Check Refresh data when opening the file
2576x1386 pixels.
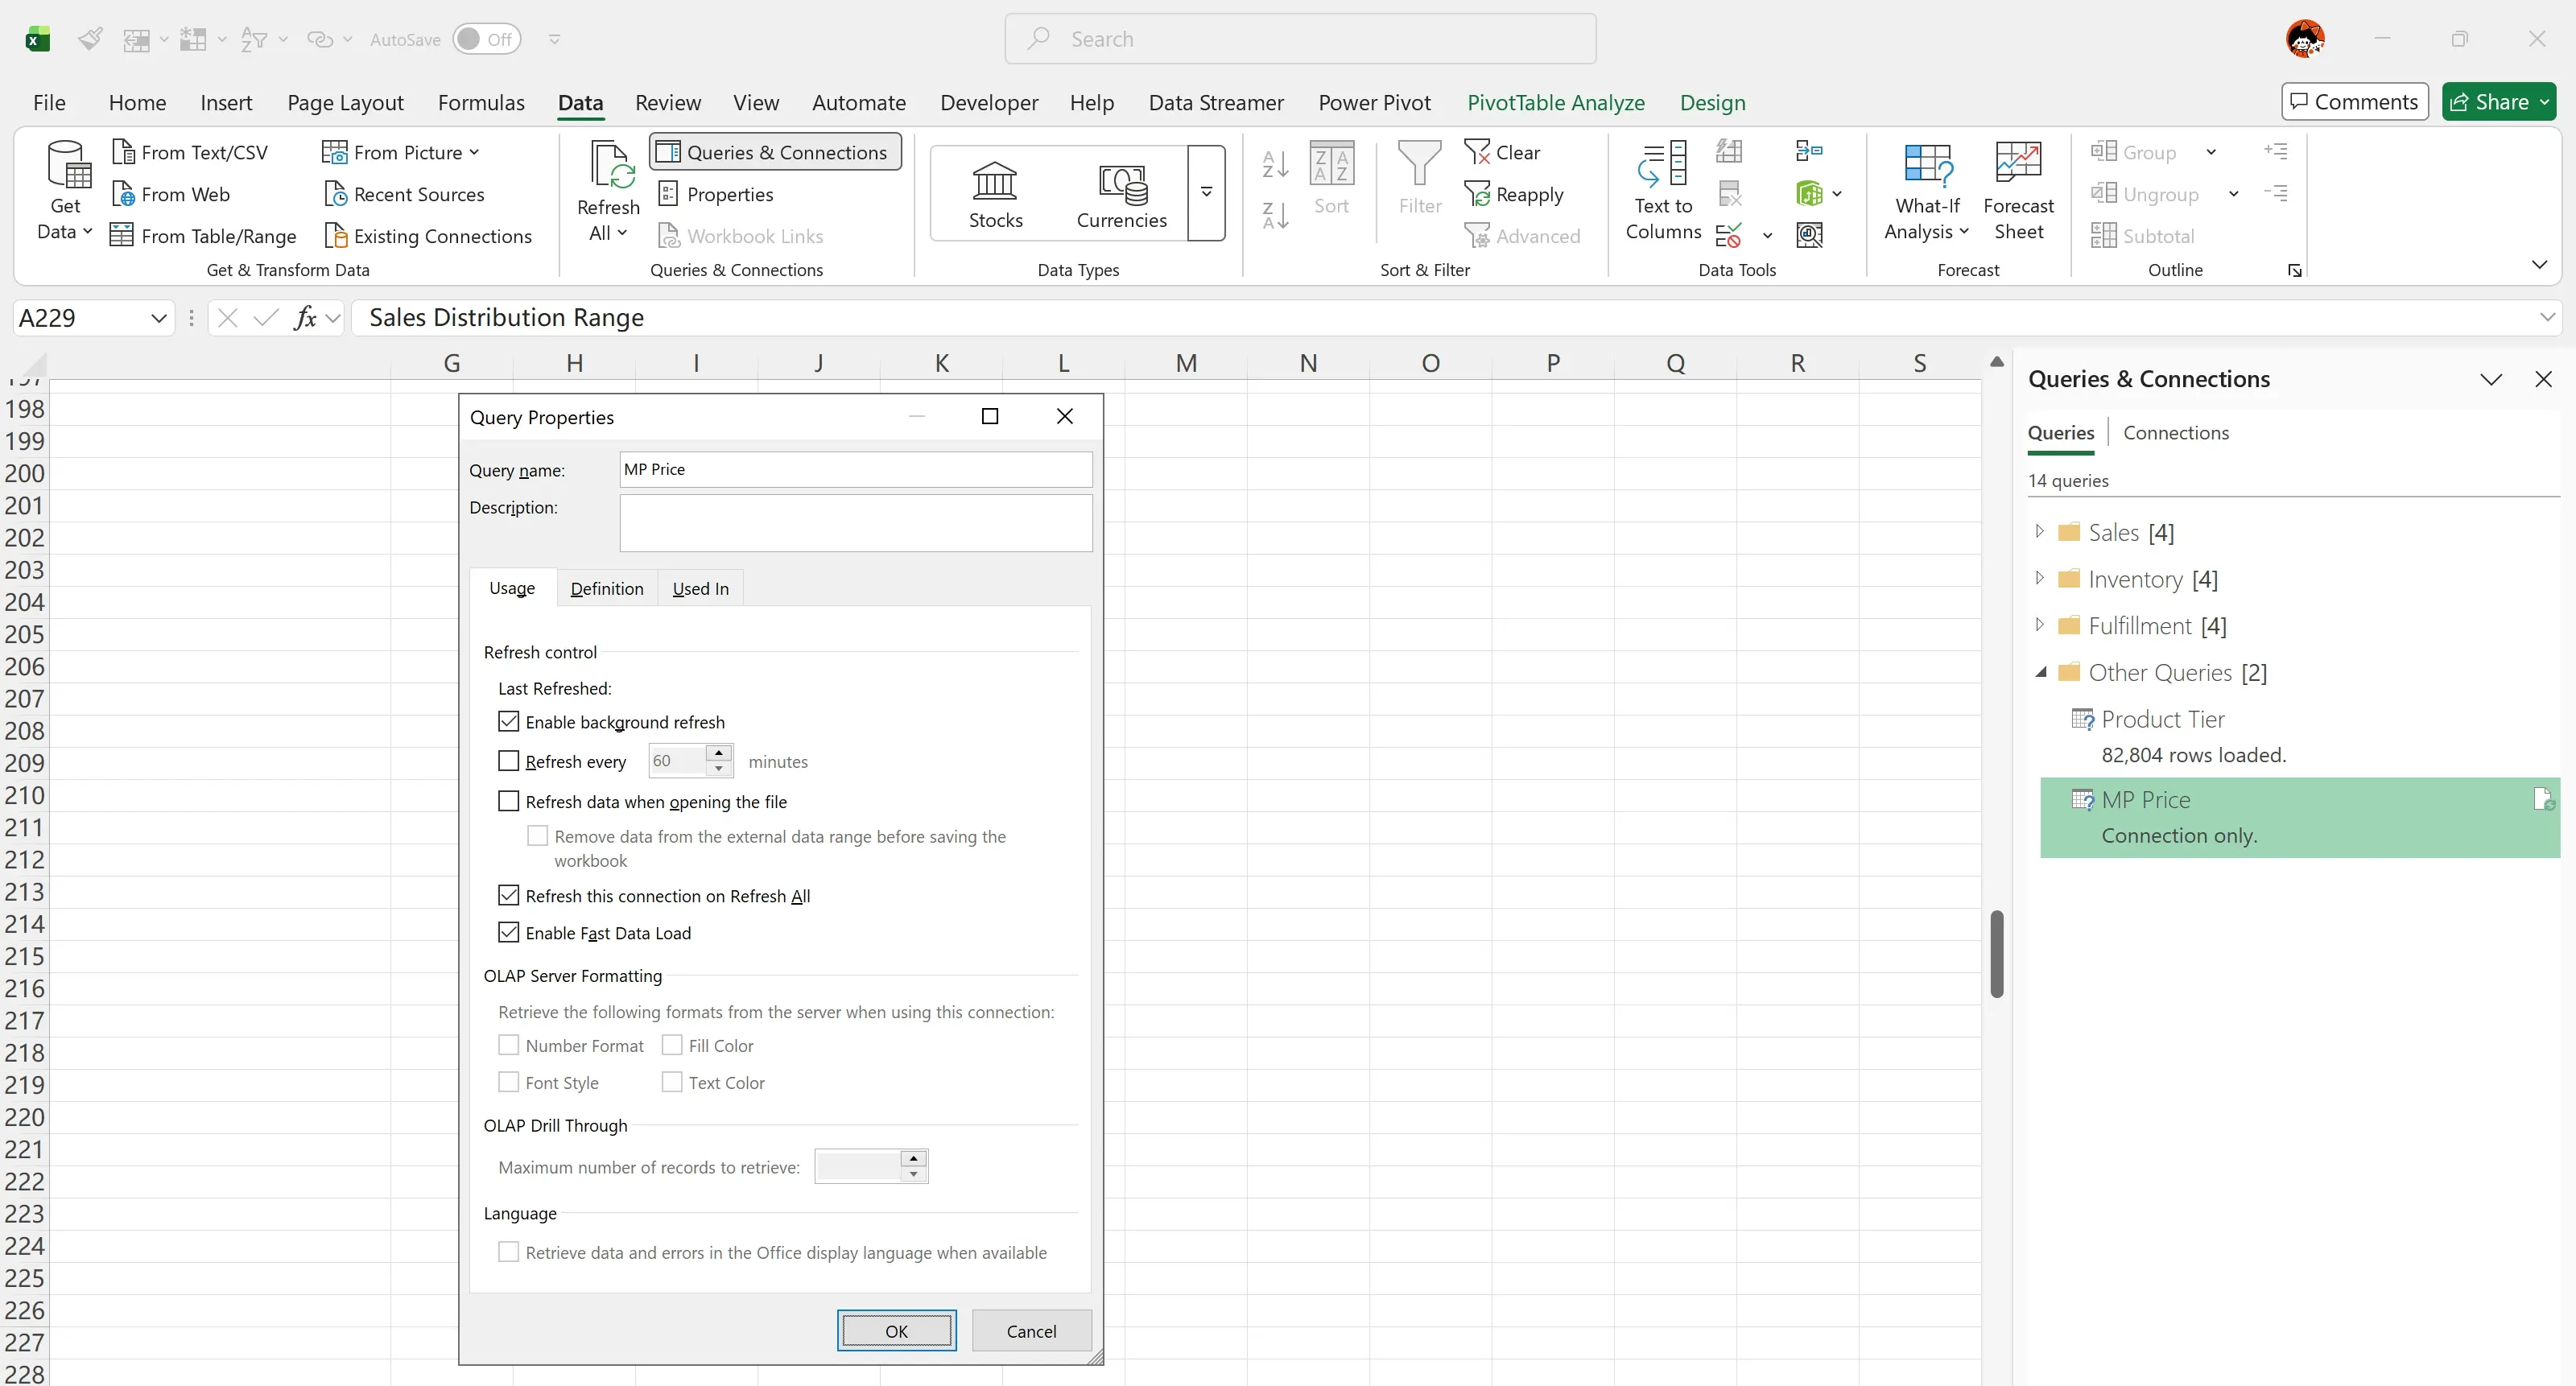(x=509, y=802)
